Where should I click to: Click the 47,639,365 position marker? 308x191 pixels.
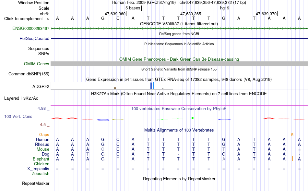pos(191,14)
